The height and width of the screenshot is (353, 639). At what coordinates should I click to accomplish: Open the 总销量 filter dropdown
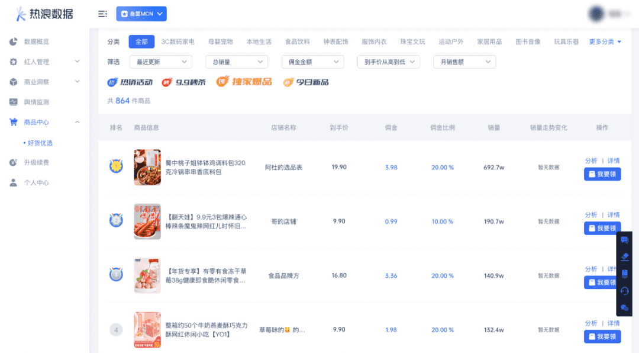(x=237, y=62)
